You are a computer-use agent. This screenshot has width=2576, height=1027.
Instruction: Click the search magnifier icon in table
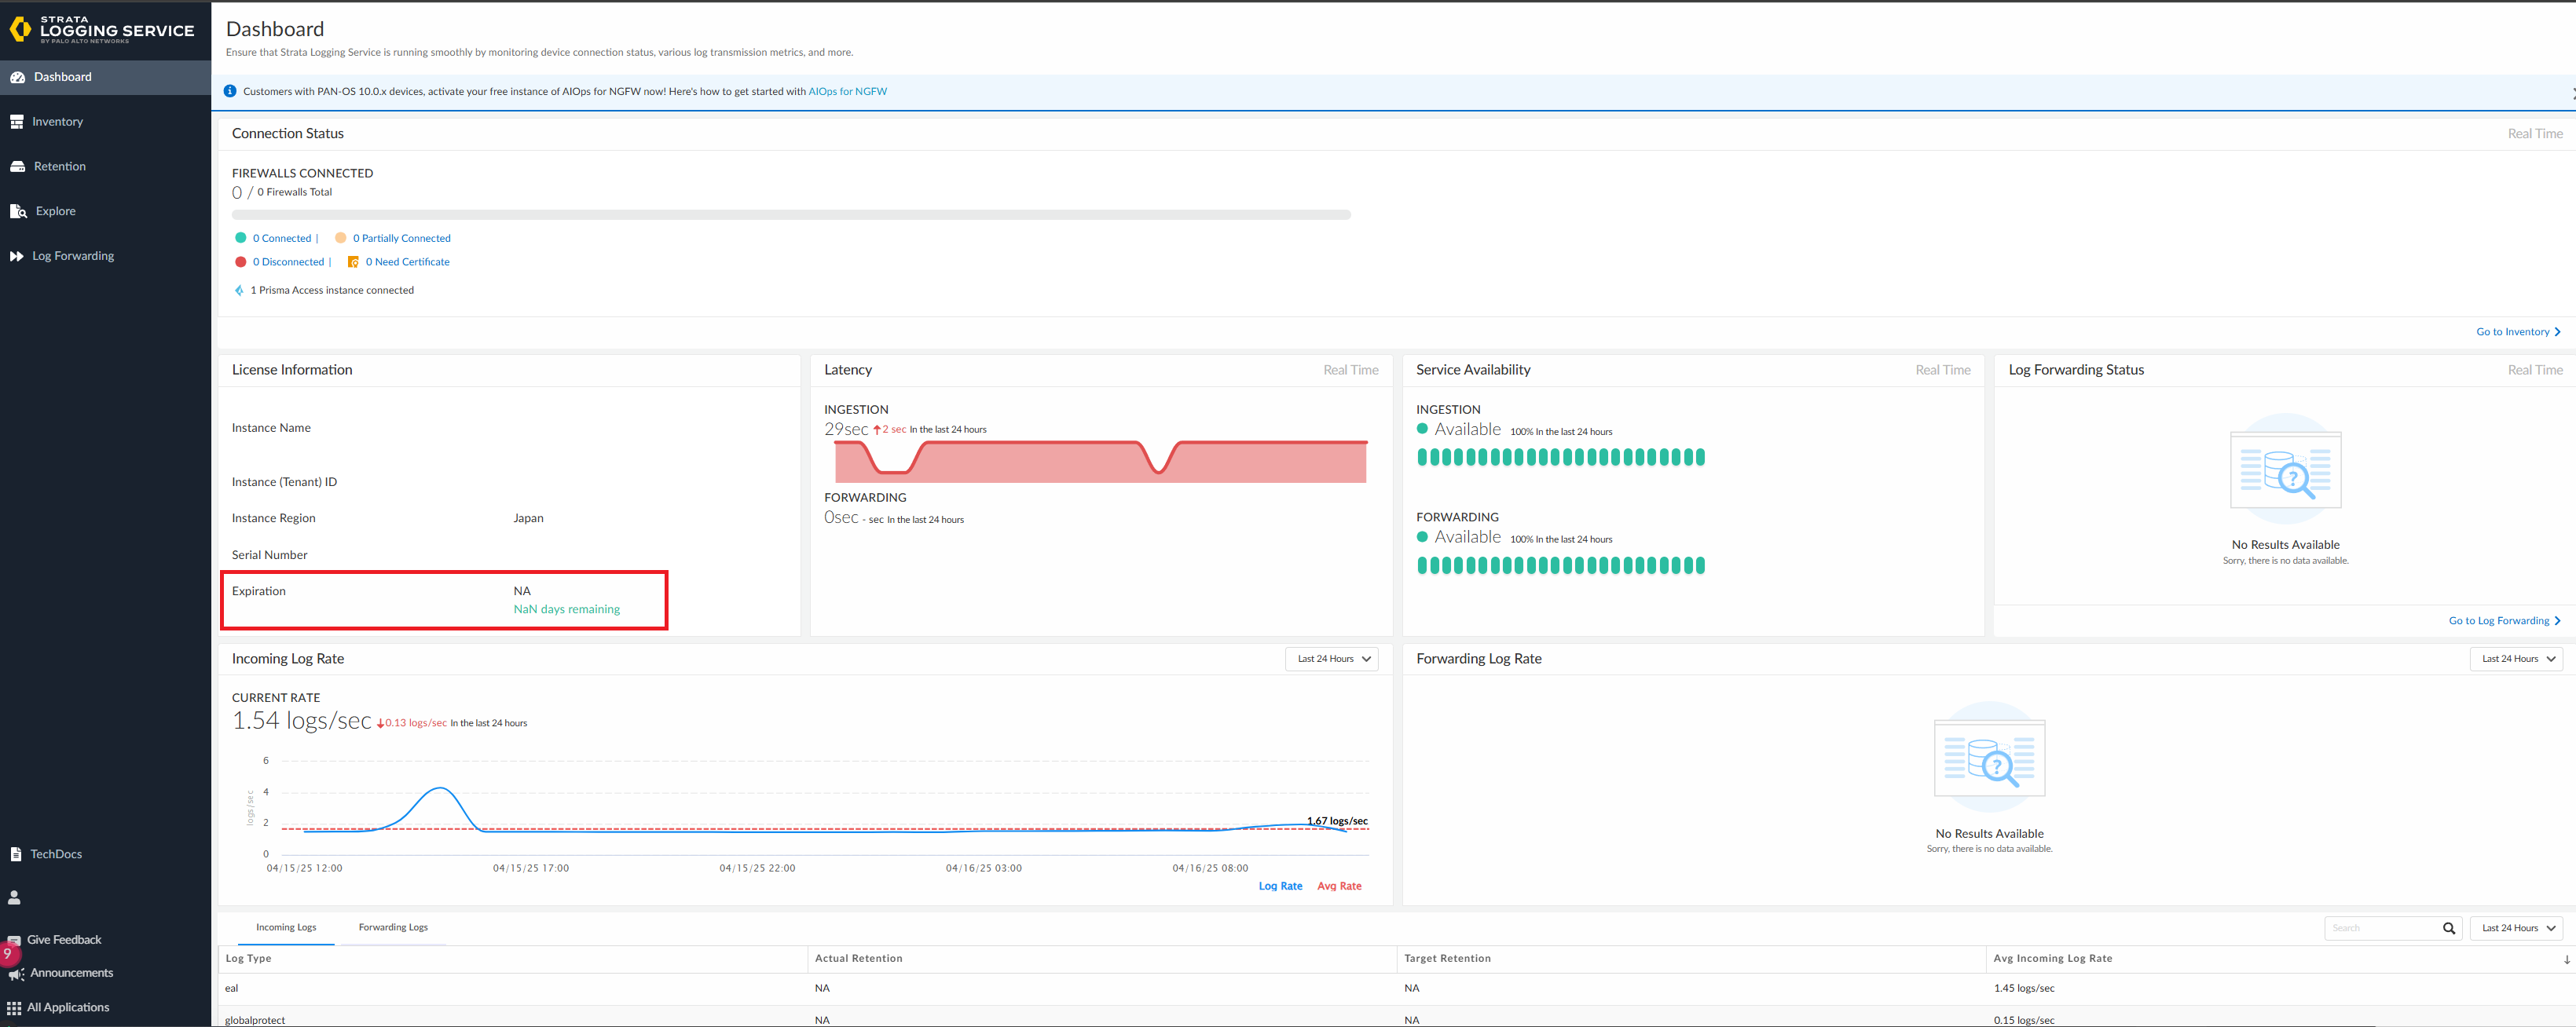coord(2449,928)
